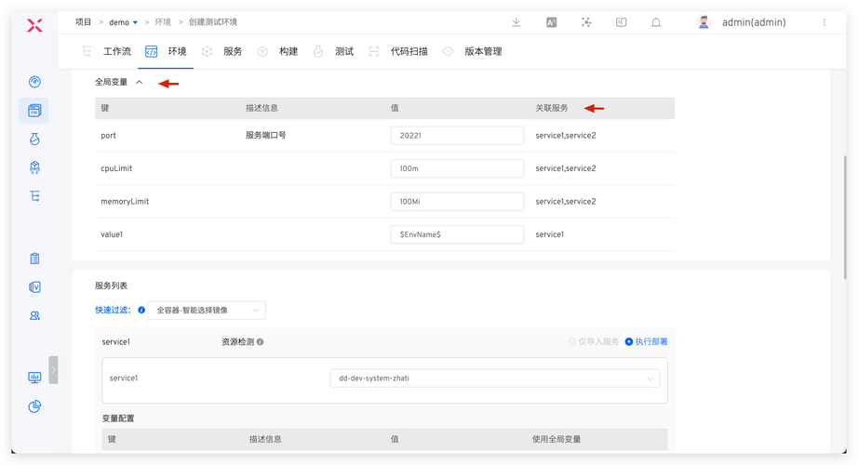Open the clipboard sidebar icon
The height and width of the screenshot is (465, 858).
34,259
